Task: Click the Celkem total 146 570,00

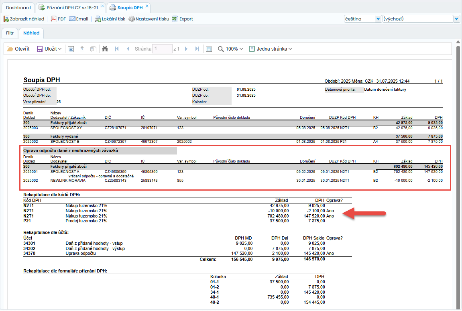Action: (314, 259)
